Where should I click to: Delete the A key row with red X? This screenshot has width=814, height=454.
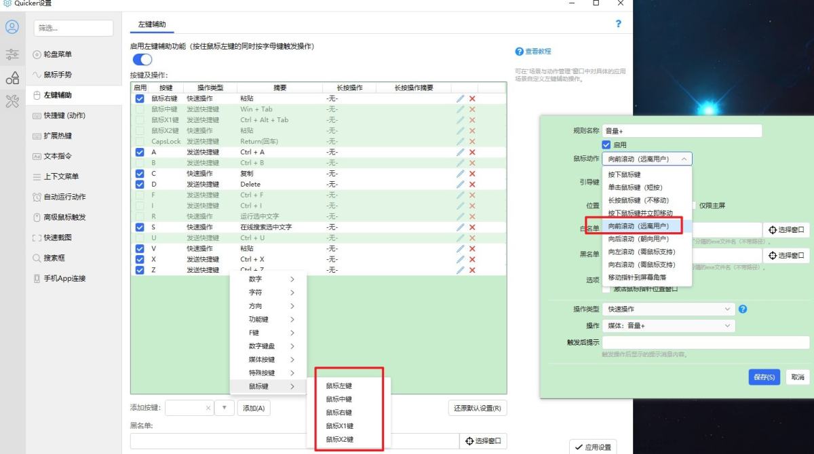click(472, 152)
